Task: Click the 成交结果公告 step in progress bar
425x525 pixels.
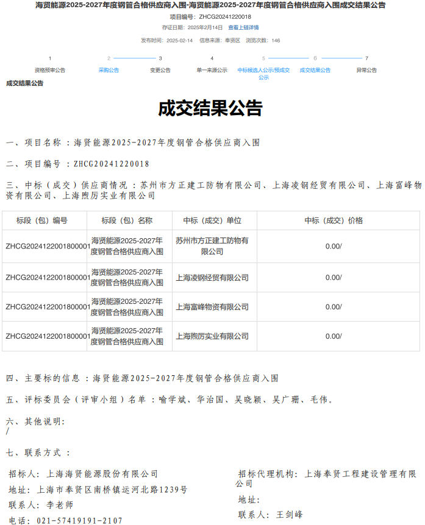Action: pos(315,70)
